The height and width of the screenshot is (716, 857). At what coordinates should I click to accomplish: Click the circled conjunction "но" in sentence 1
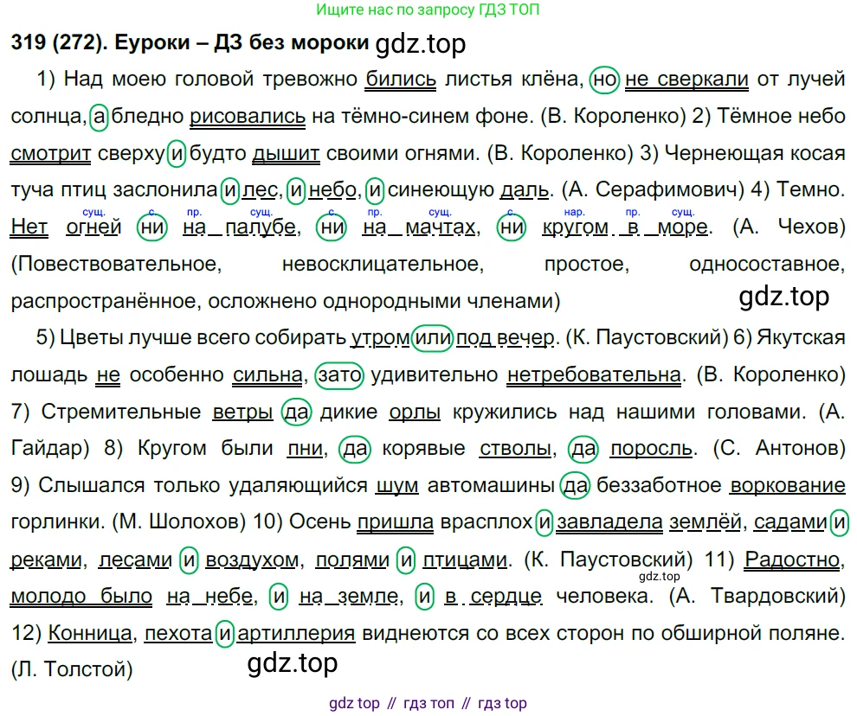pyautogui.click(x=605, y=80)
